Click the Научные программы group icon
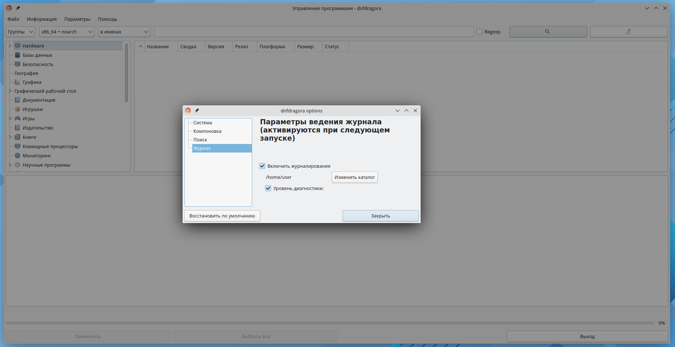Screen dimensions: 675x347 17,165
